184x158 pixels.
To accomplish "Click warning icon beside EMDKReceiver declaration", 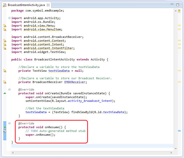I will coord(5,82).
